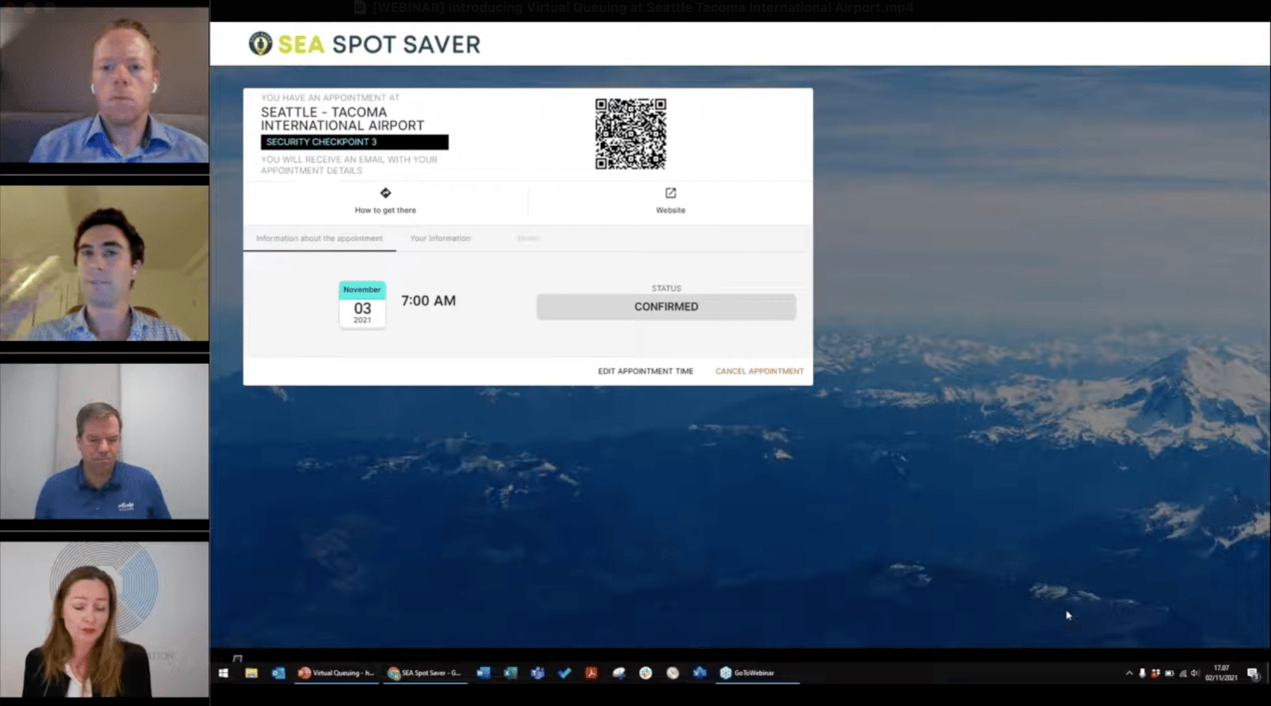This screenshot has width=1271, height=706.
Task: Switch to 'Information about the appointment' tab
Action: [x=319, y=238]
